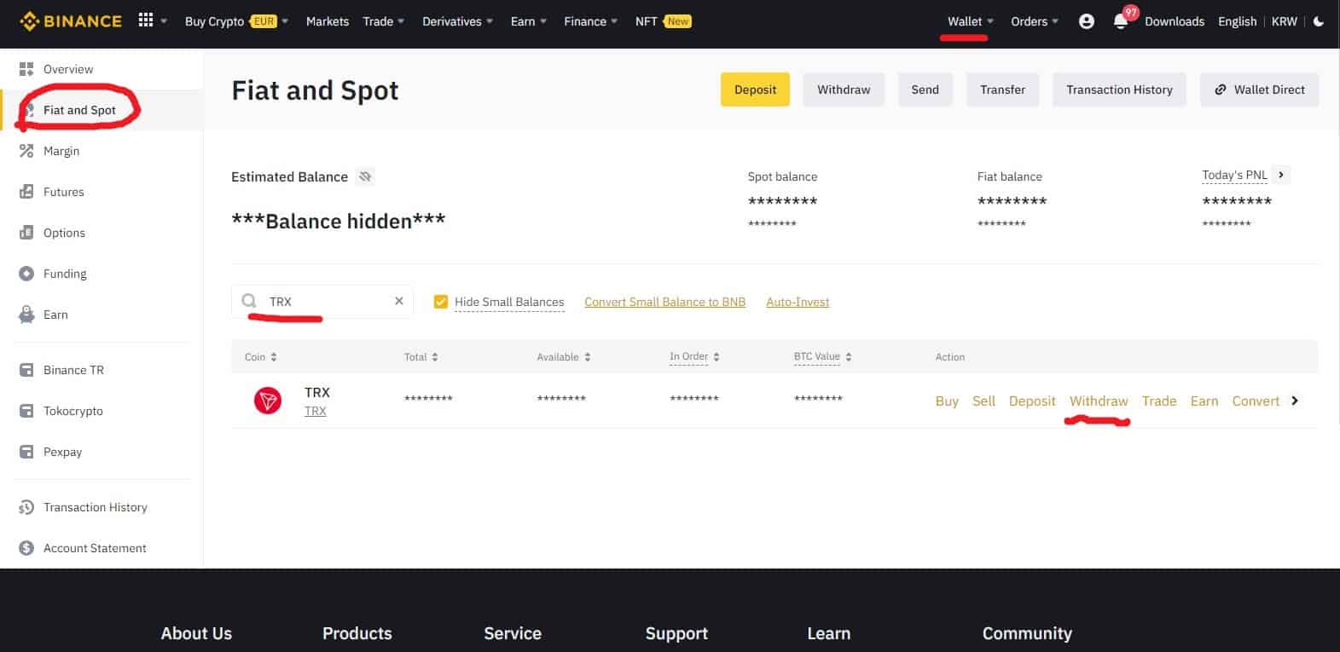Uncheck Hide Small Balances
Viewport: 1340px width, 652px height.
tap(440, 302)
